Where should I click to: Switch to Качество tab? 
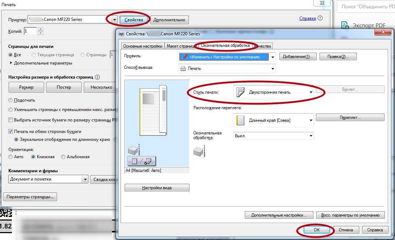tap(263, 46)
